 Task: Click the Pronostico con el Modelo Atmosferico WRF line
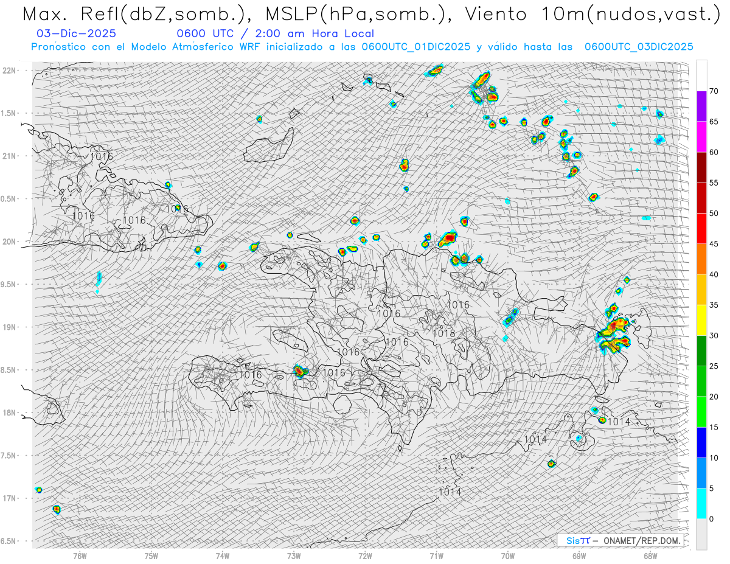click(x=362, y=47)
